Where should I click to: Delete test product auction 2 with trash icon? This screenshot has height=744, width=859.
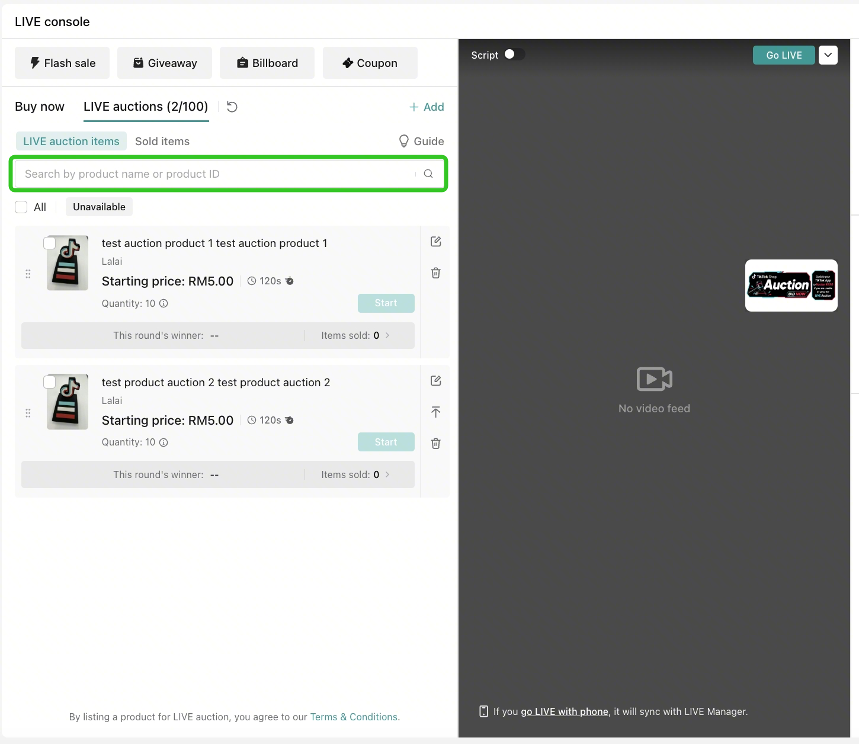[436, 444]
